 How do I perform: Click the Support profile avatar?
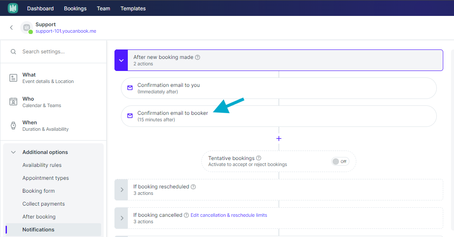tap(27, 28)
